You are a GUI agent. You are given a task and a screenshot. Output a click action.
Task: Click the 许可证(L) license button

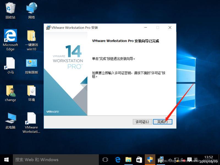pyautogui.click(x=142, y=122)
